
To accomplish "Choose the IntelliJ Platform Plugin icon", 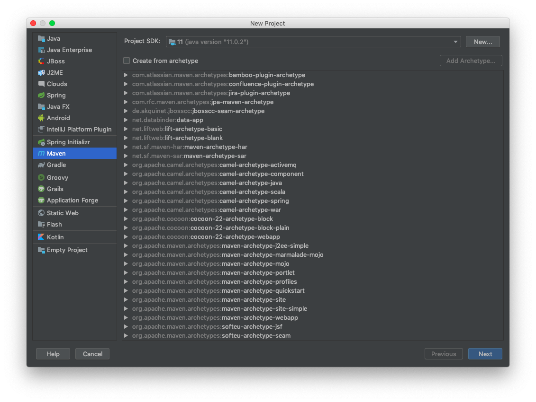I will pyautogui.click(x=41, y=129).
